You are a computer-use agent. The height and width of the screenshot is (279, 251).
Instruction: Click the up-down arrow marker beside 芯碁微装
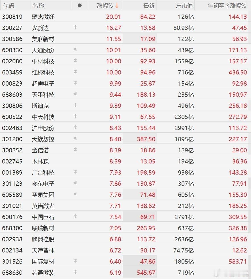point(75,272)
